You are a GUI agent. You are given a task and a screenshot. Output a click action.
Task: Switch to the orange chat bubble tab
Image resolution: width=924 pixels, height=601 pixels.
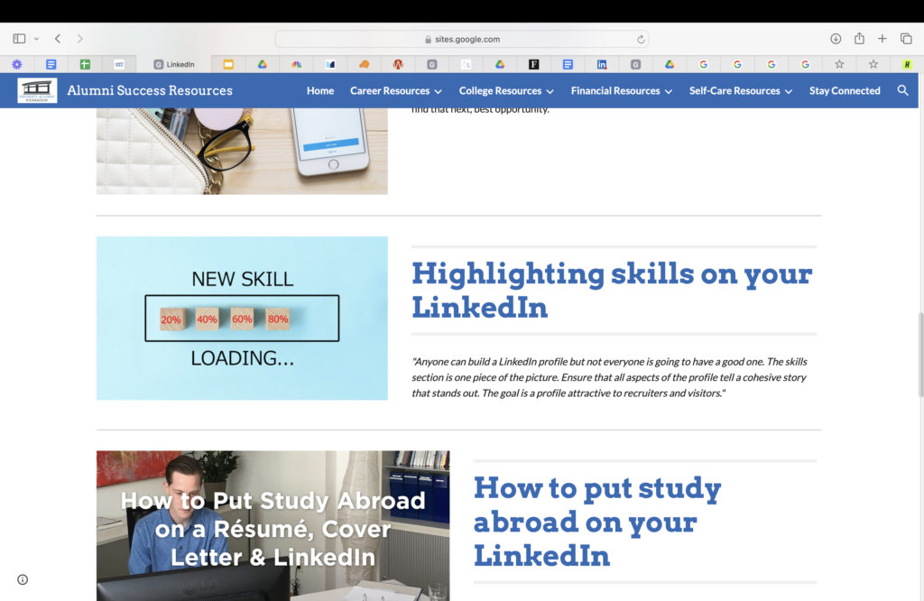pos(365,64)
